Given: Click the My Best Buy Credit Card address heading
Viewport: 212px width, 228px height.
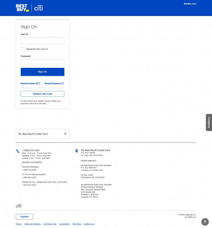Looking at the screenshot, I should pyautogui.click(x=96, y=150).
